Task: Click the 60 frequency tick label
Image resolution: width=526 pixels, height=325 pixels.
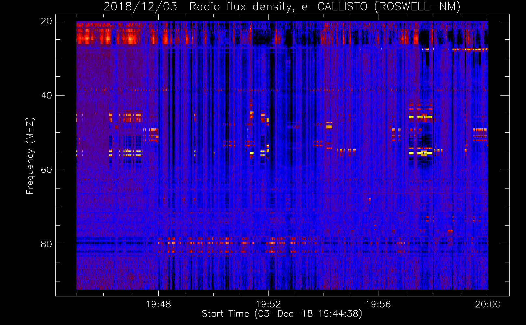Action: pos(46,170)
